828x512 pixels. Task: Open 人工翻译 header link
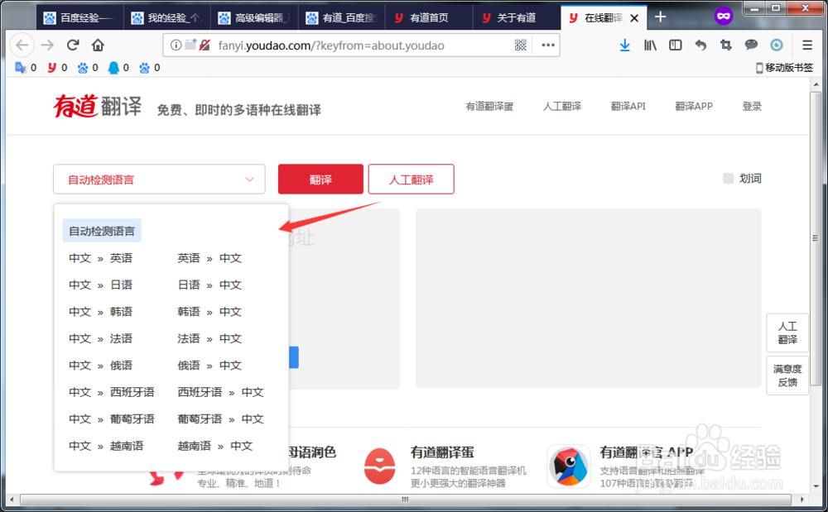(562, 107)
